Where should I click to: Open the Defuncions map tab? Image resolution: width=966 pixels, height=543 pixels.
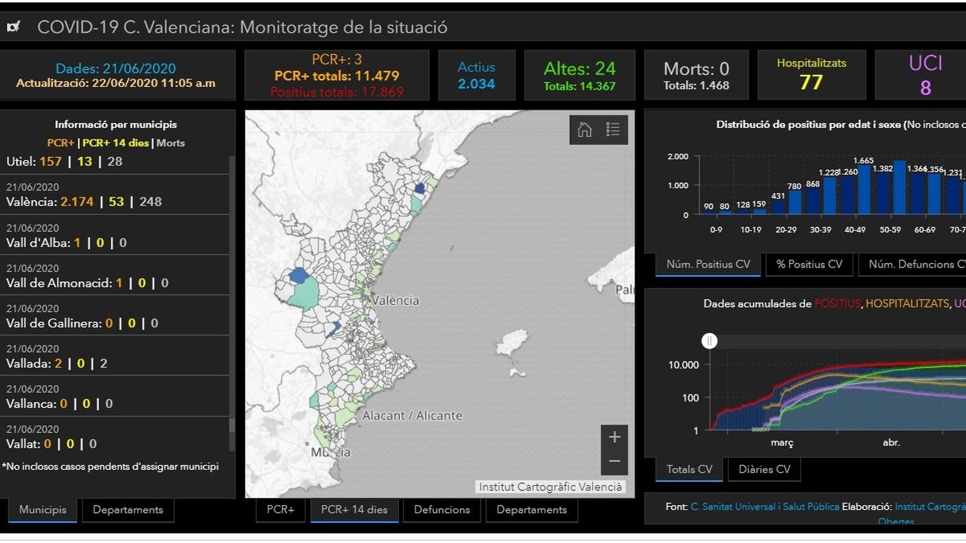click(442, 510)
